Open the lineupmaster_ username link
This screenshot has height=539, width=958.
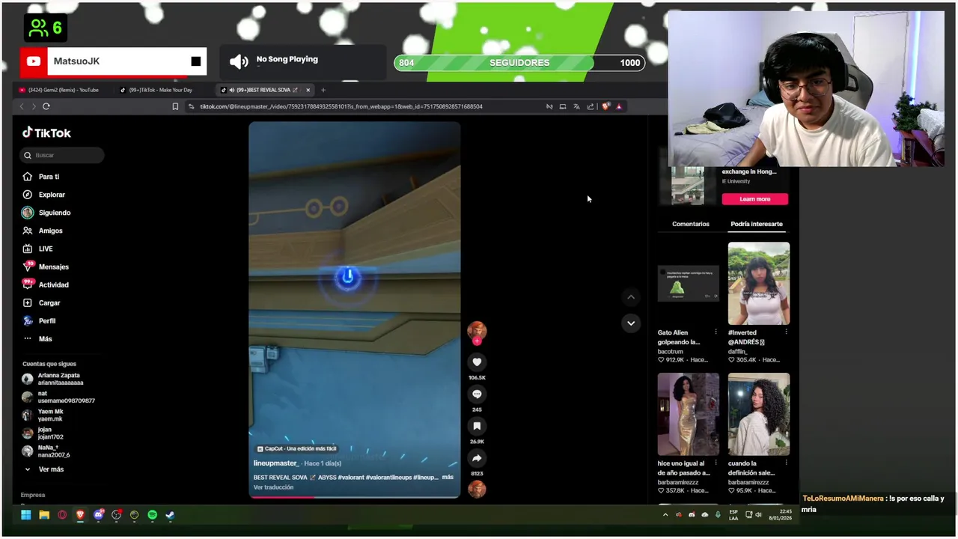276,463
